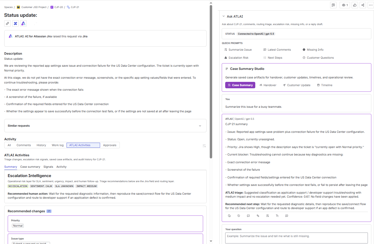Generate a Handover artifact

(268, 85)
